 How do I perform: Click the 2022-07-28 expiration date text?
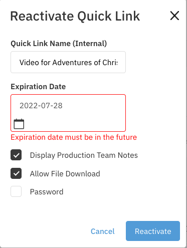(x=41, y=106)
